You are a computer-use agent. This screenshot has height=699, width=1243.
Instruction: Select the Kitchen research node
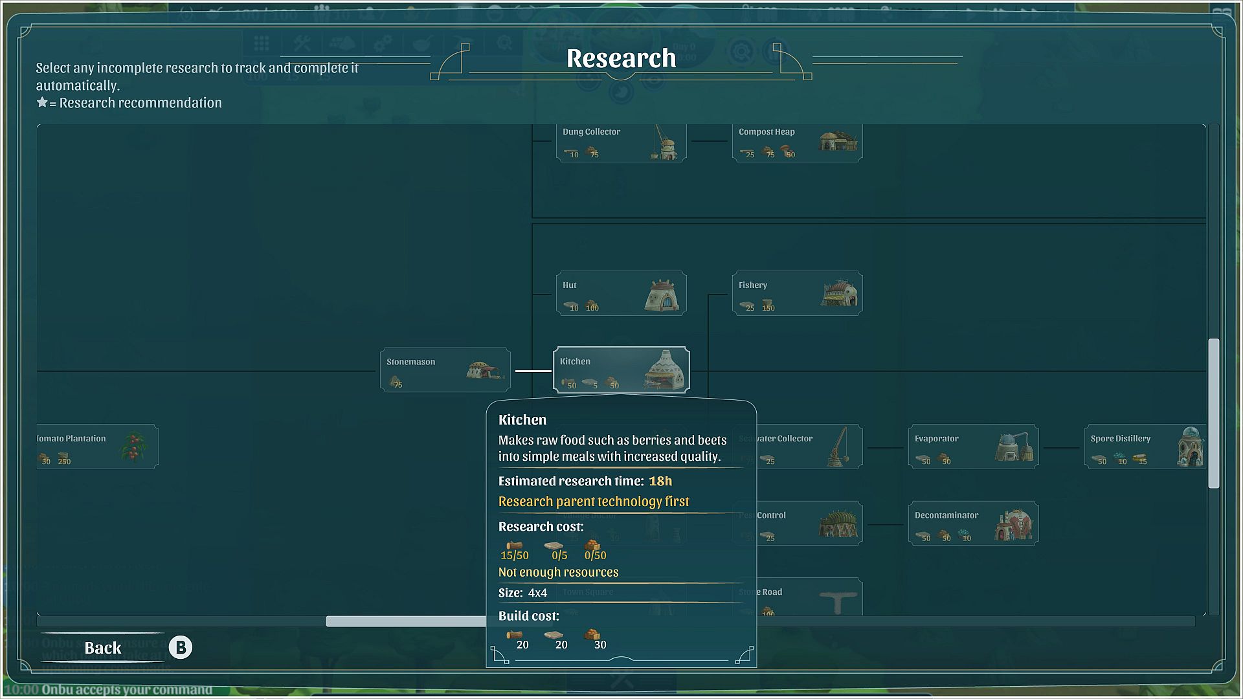(x=621, y=370)
